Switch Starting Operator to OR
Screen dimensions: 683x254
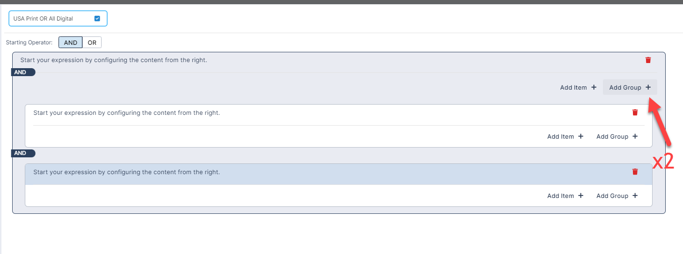coord(92,42)
